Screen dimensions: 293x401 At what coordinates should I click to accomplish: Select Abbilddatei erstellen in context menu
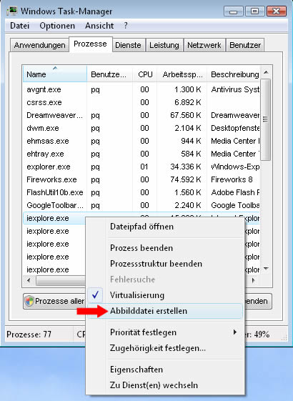[x=165, y=311]
